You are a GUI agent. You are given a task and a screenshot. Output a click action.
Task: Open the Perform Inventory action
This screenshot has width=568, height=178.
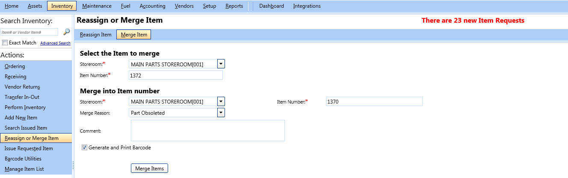(x=25, y=107)
